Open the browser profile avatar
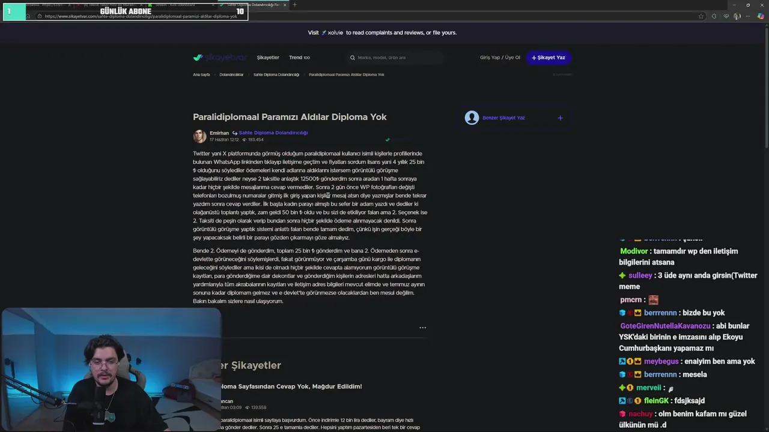The image size is (769, 432). [737, 16]
